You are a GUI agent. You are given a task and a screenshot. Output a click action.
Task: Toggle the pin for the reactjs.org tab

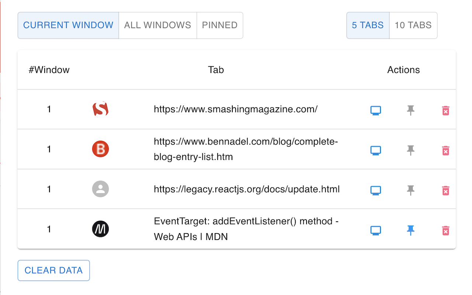pyautogui.click(x=410, y=190)
